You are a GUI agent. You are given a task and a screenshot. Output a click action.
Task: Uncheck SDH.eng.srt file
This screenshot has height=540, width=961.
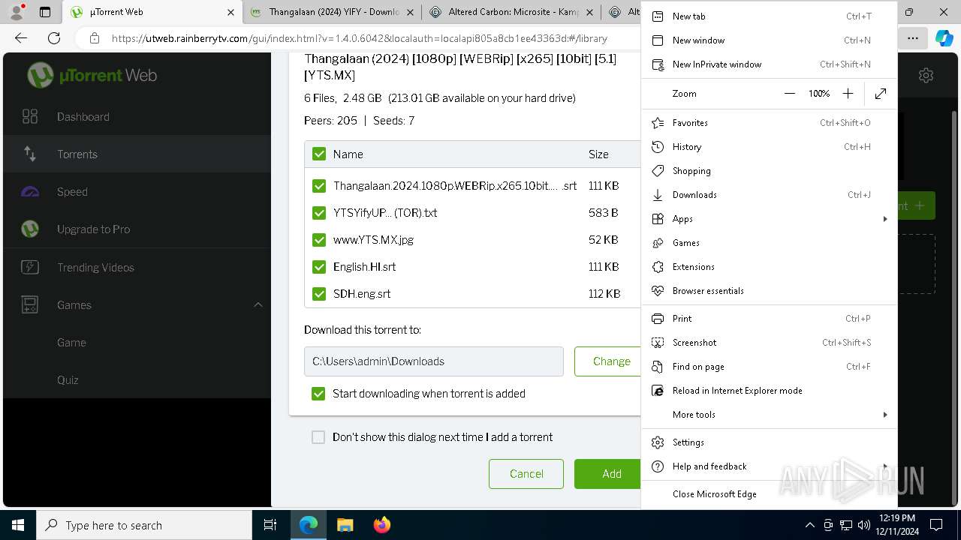point(319,293)
